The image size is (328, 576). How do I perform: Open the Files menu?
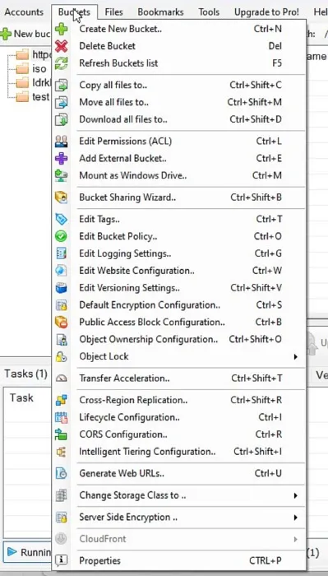coord(113,12)
